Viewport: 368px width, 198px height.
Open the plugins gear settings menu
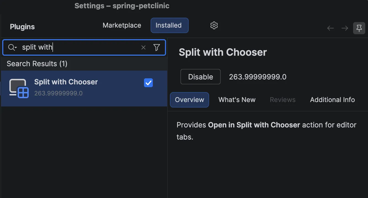coord(214,25)
